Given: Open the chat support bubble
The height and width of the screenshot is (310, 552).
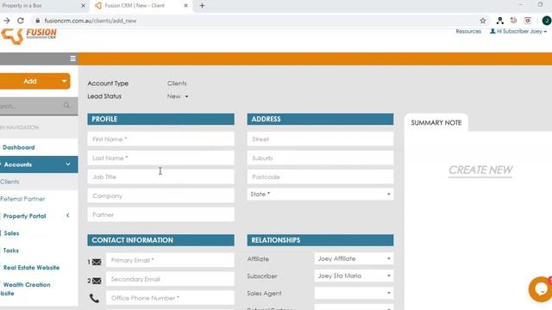Looking at the screenshot, I should pyautogui.click(x=541, y=289).
